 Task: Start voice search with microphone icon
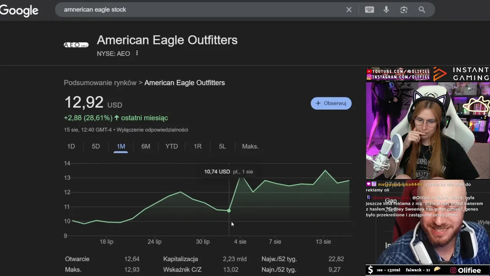(386, 10)
